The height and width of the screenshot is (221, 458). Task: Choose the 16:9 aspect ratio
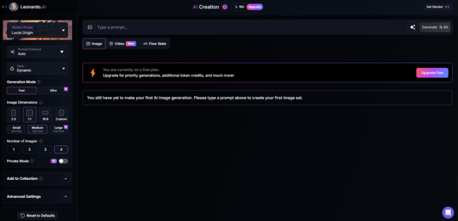[x=45, y=114]
